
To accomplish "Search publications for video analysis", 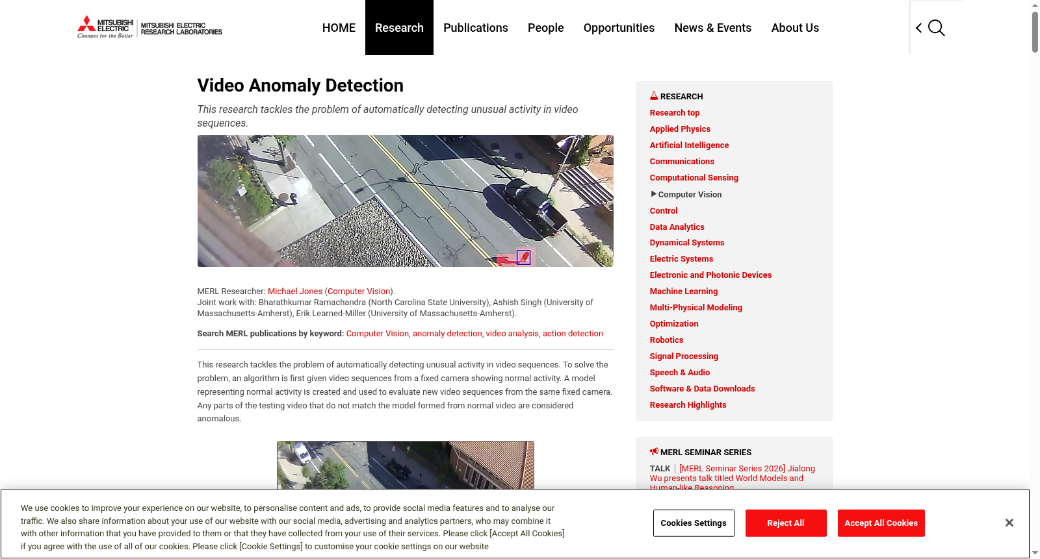I will click(x=512, y=334).
